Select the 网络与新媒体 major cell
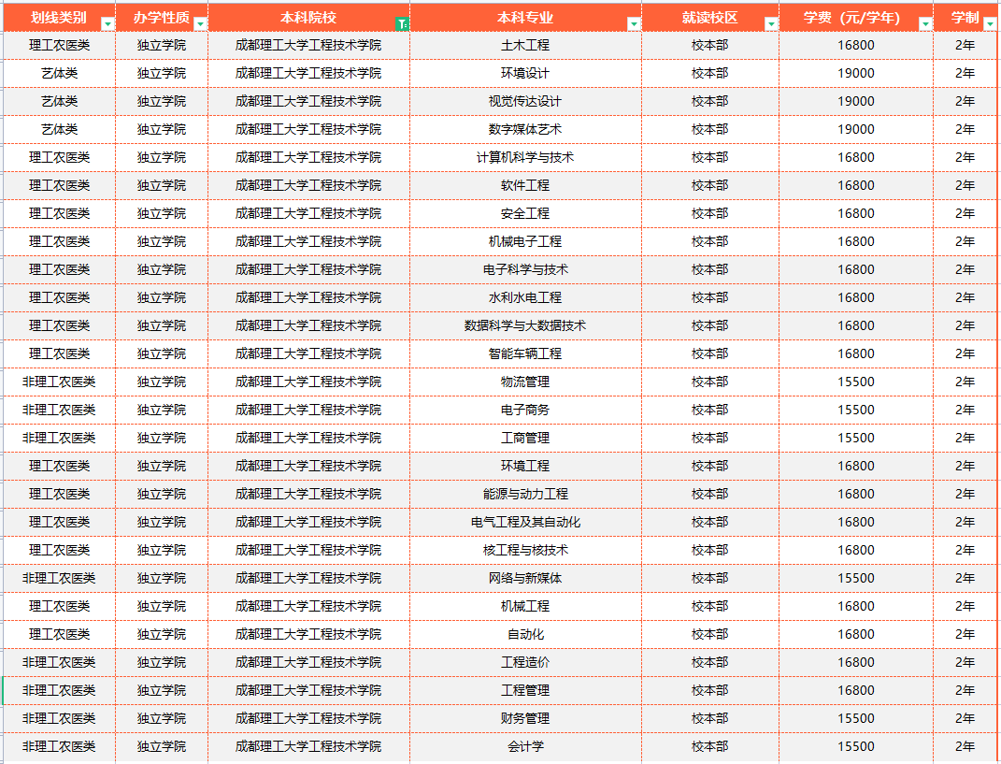 pyautogui.click(x=525, y=579)
